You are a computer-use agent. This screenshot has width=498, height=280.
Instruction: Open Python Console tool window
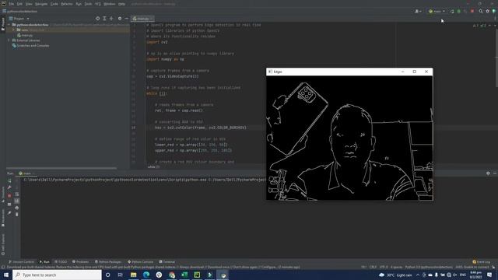point(140,262)
